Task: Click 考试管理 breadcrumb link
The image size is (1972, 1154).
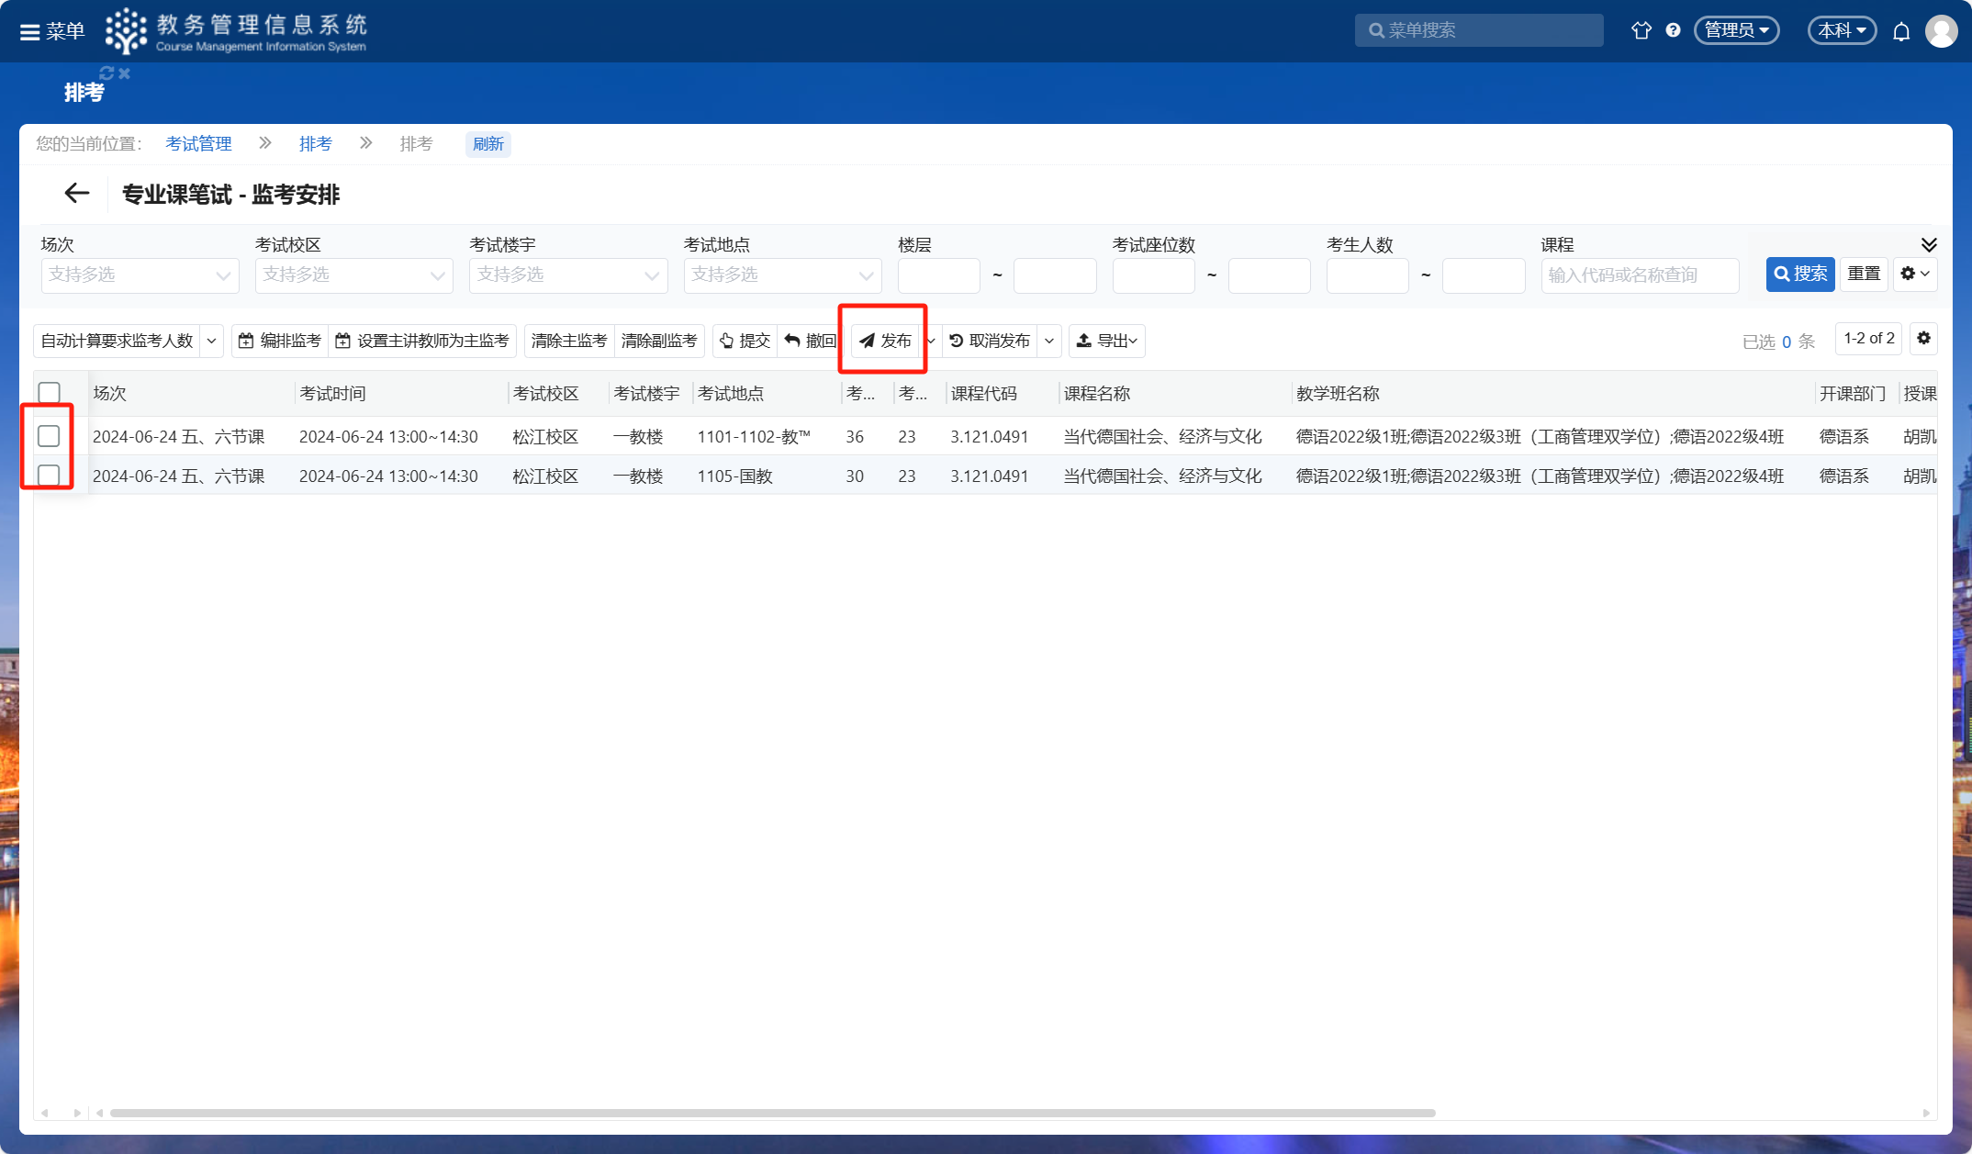Action: (198, 144)
